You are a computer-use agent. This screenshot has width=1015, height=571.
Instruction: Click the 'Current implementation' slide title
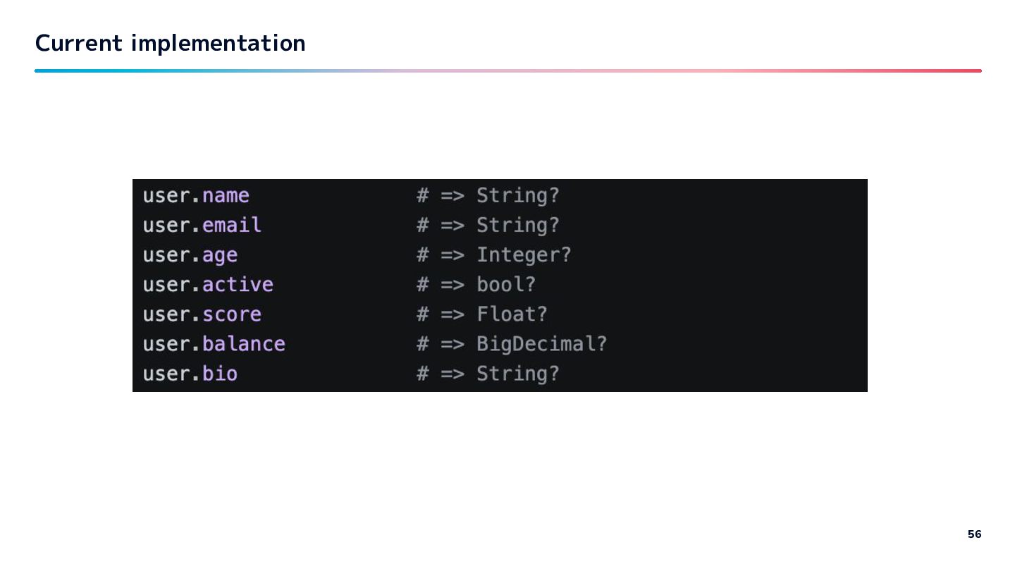tap(170, 43)
